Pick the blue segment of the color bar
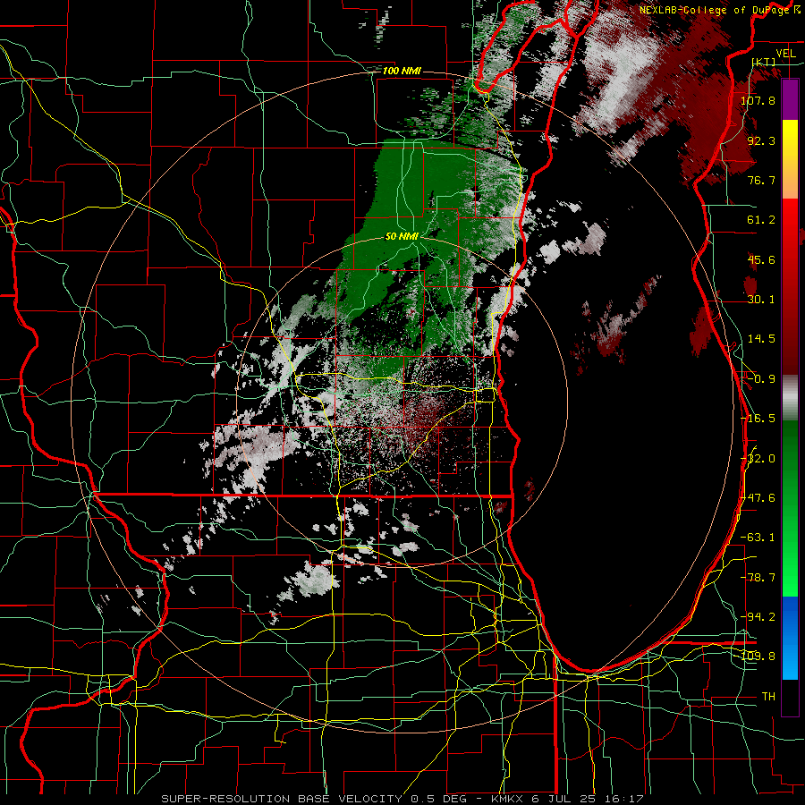This screenshot has height=805, width=805. [x=790, y=638]
